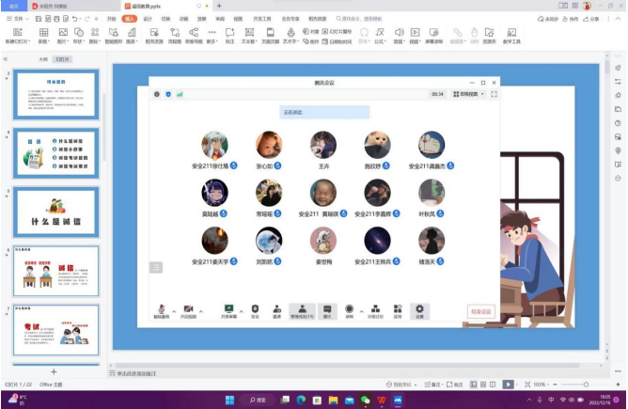Collapse the ribbon using the top-right chevron
This screenshot has height=409, width=628.
click(619, 19)
